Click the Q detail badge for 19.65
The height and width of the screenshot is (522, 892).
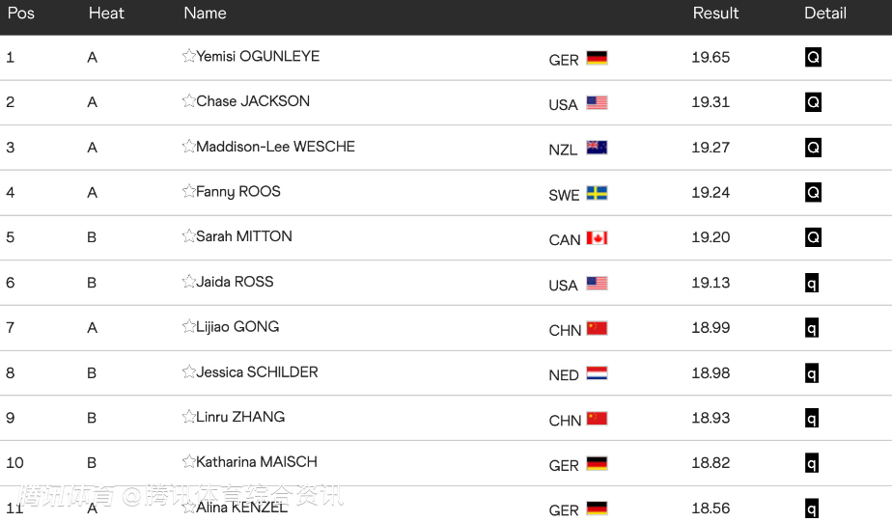pos(813,57)
